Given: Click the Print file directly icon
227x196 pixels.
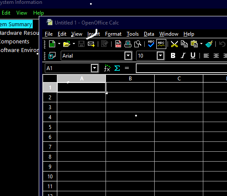Looking at the screenshot, I should click(128, 44).
